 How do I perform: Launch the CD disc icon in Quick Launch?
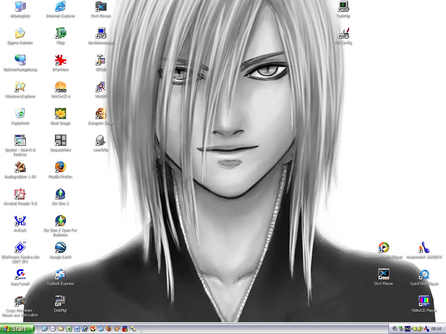(53, 328)
